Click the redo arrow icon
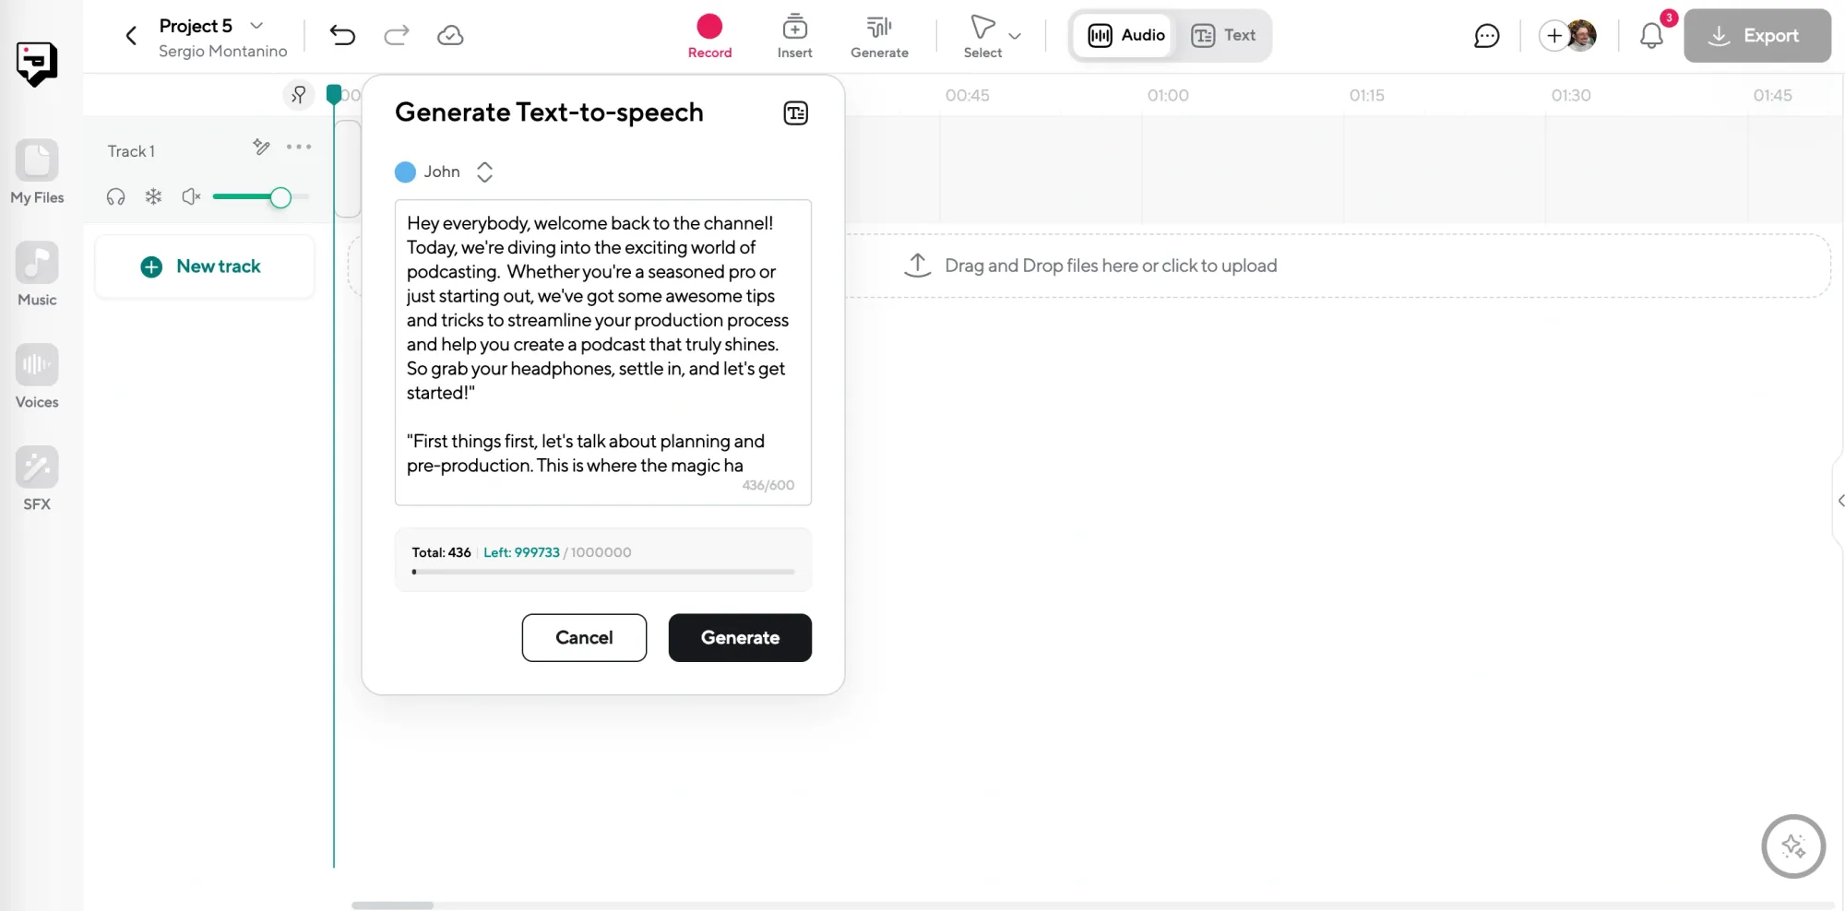Viewport: 1845px width, 911px height. (397, 35)
